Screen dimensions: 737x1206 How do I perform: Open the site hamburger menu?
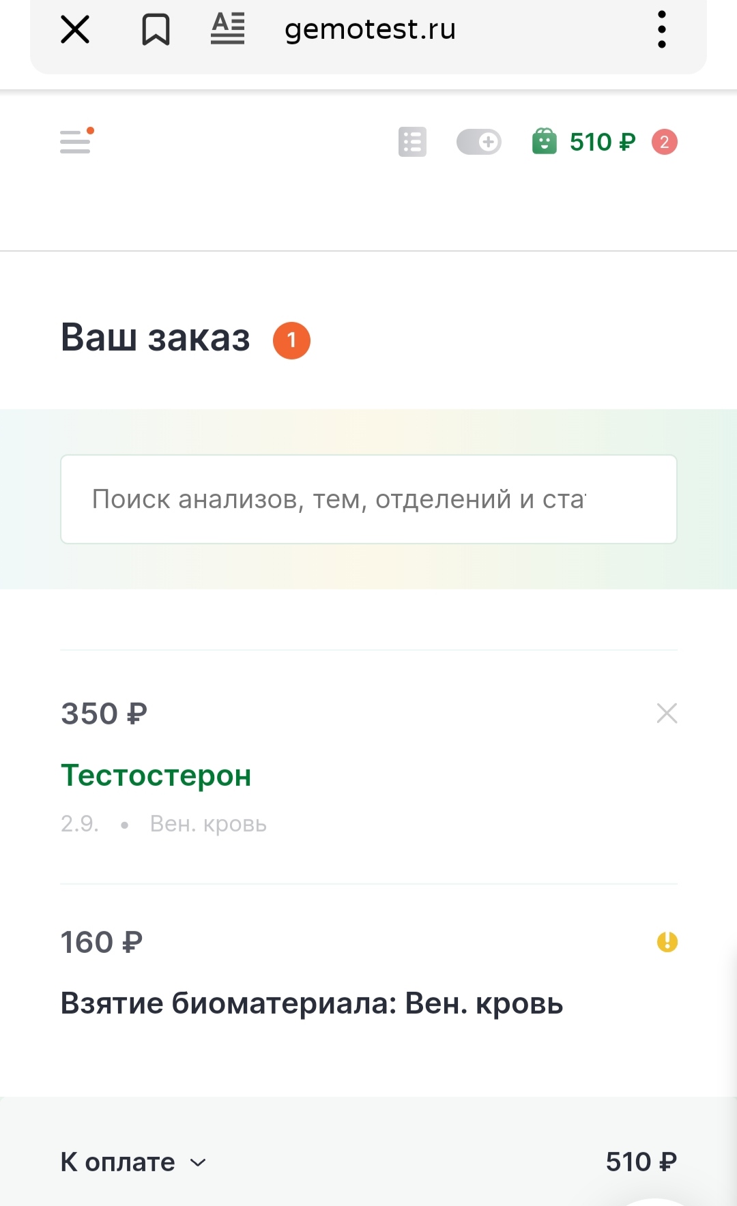click(76, 142)
